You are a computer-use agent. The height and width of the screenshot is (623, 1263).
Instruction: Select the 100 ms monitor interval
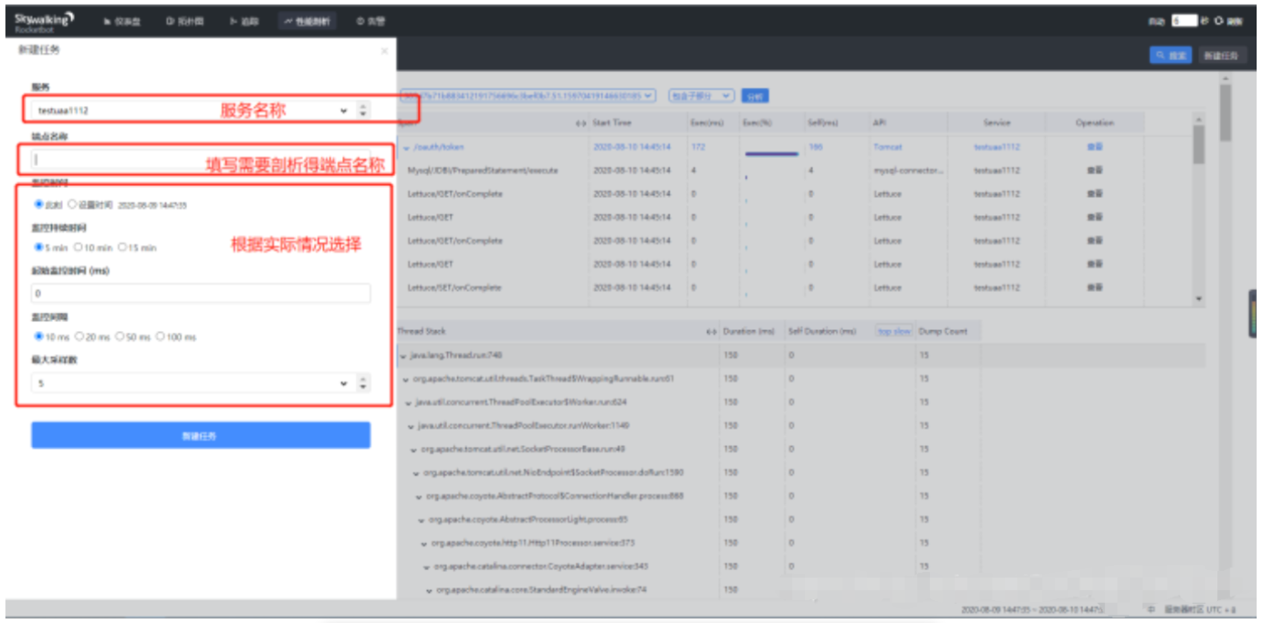[160, 336]
